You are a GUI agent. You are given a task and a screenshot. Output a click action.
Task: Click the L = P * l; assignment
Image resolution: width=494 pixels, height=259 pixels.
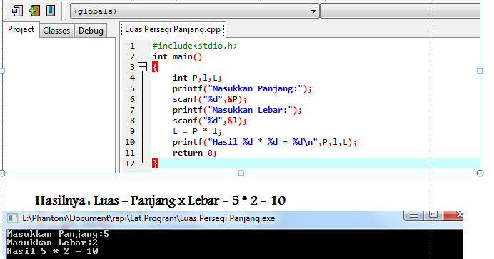[x=198, y=131]
